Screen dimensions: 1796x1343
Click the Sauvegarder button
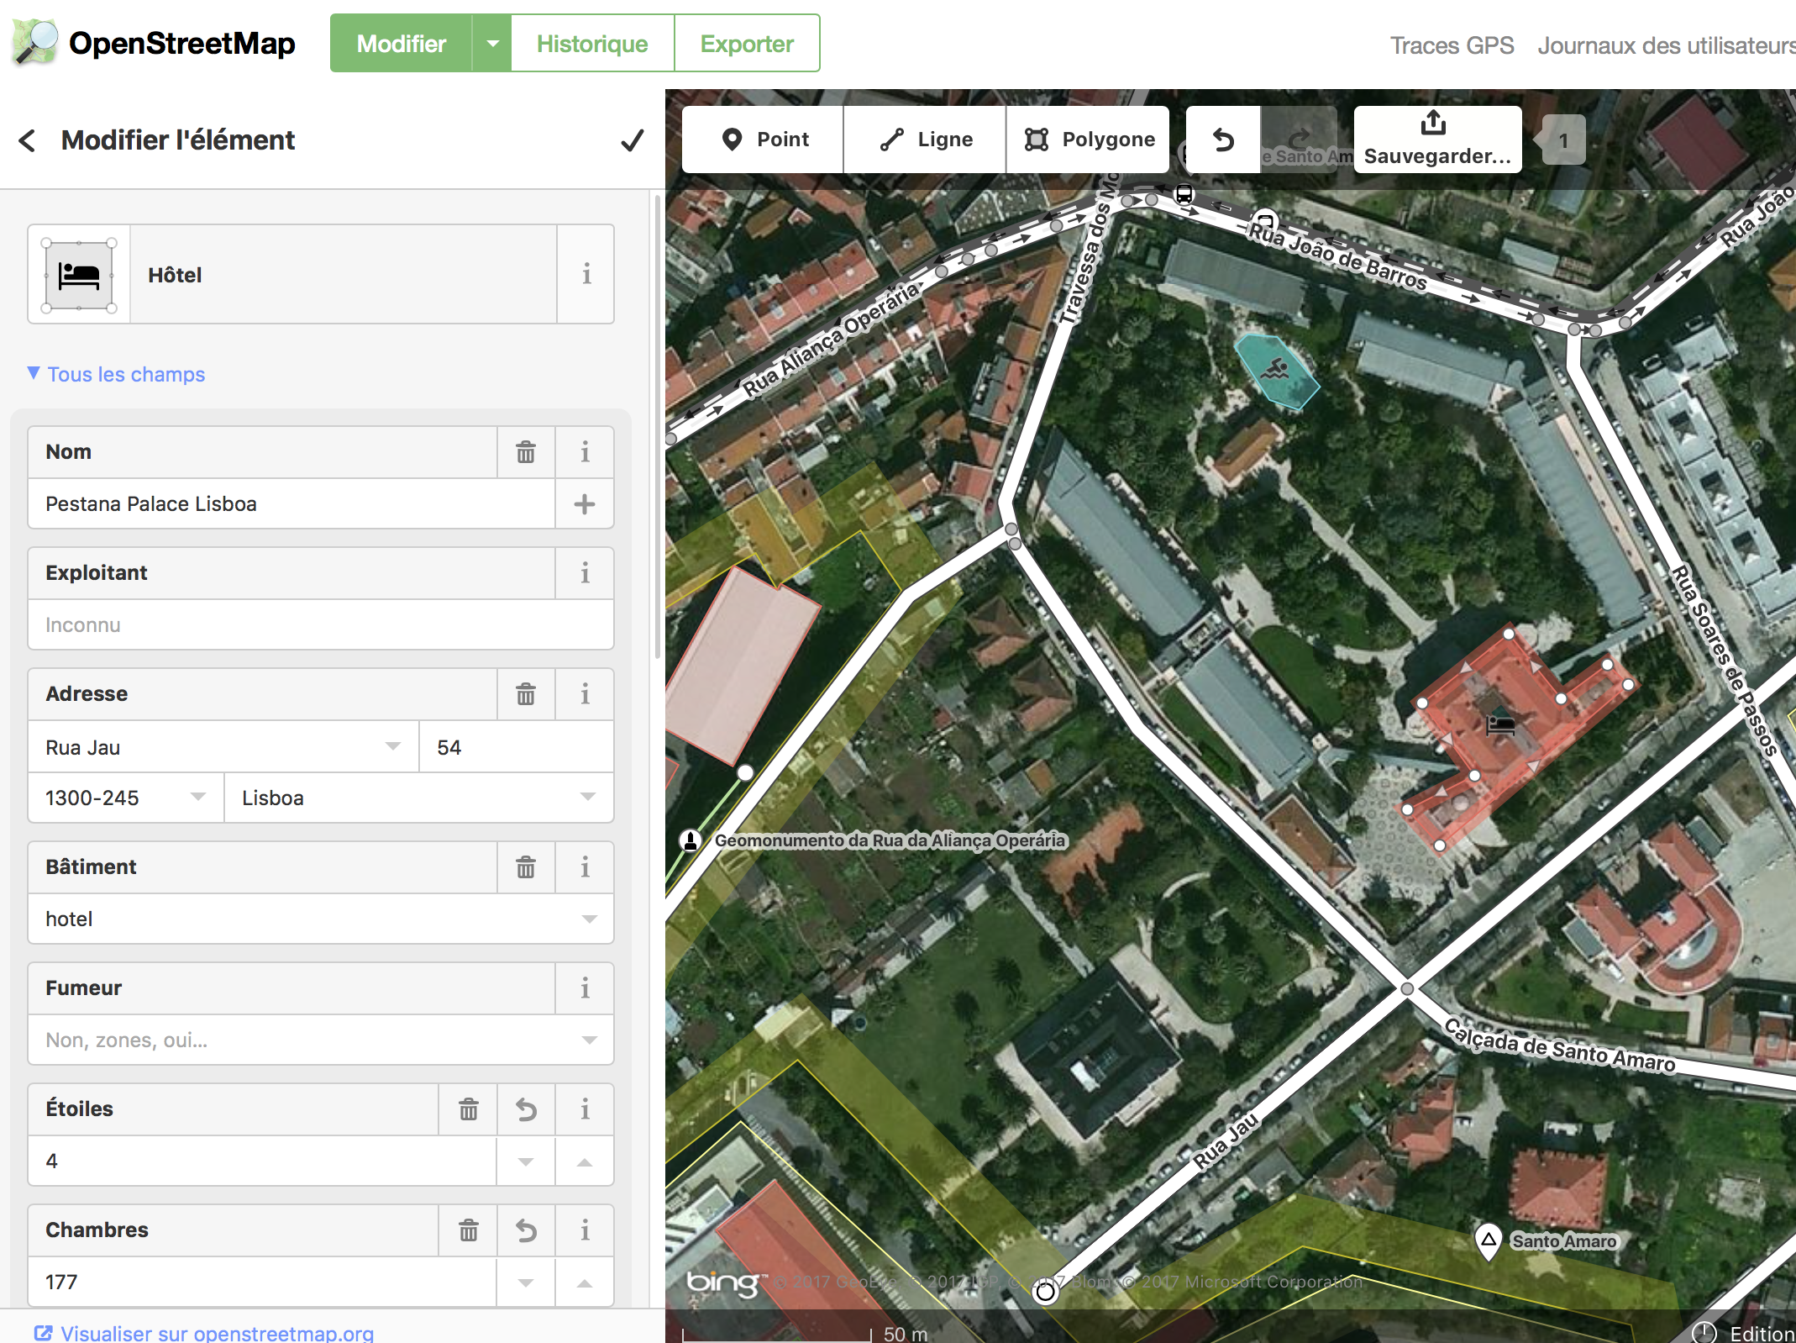1437,140
